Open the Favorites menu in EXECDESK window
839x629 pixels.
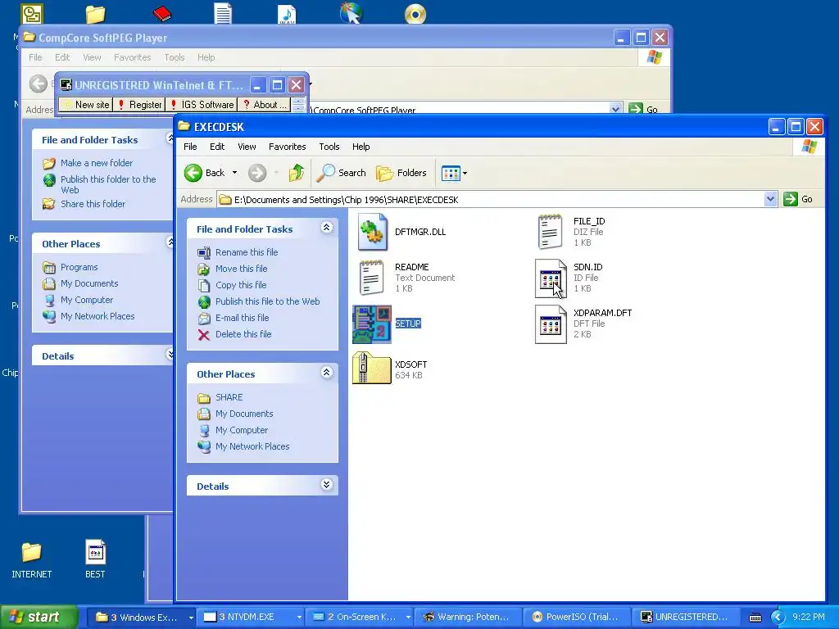288,147
